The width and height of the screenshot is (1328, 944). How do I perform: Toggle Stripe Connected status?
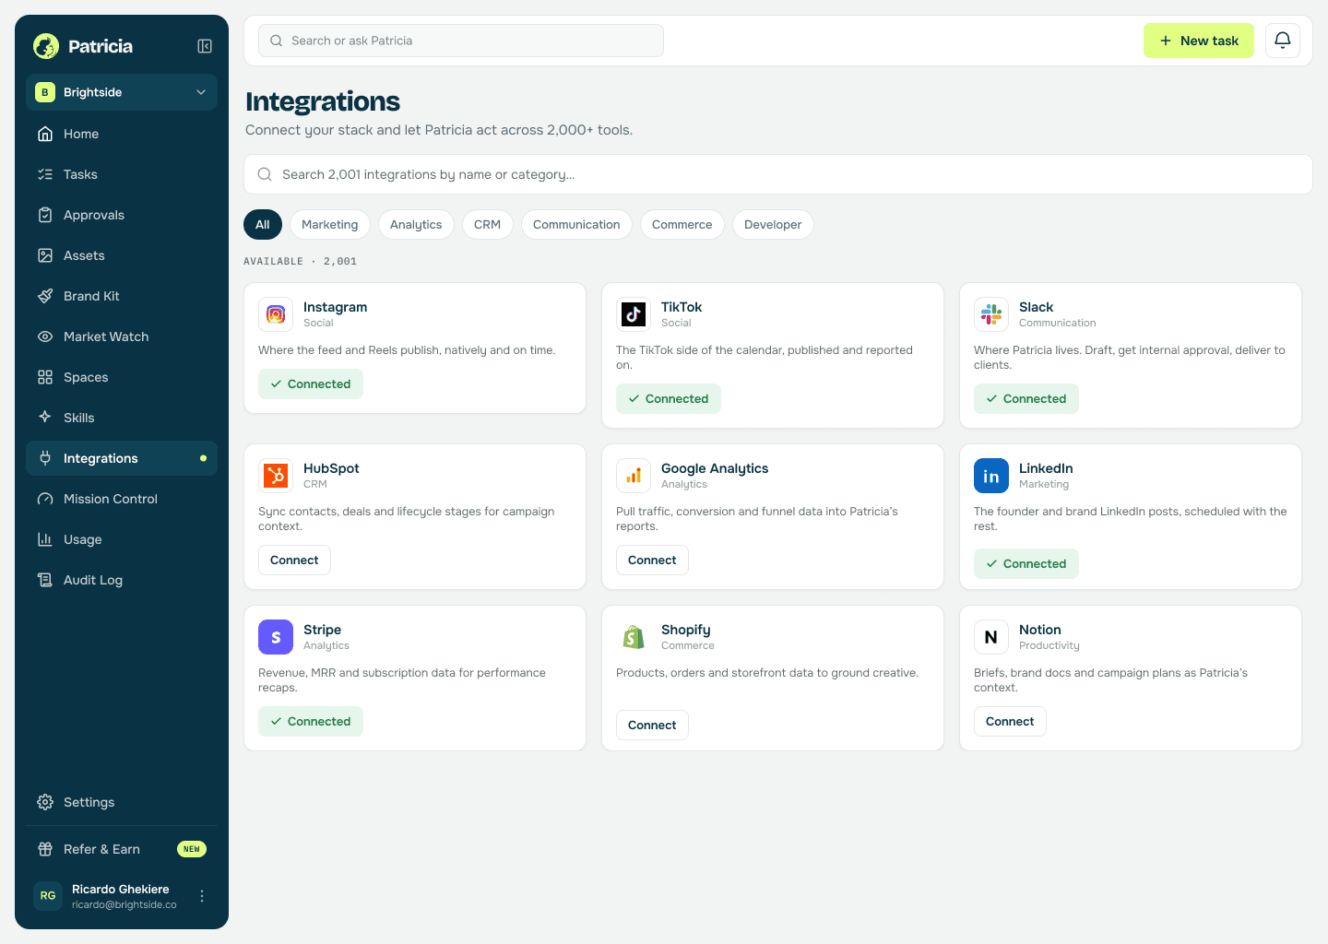(x=311, y=722)
